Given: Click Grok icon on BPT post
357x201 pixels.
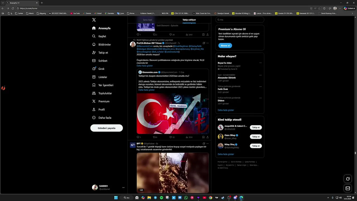Looking at the screenshot, I should 204,143.
